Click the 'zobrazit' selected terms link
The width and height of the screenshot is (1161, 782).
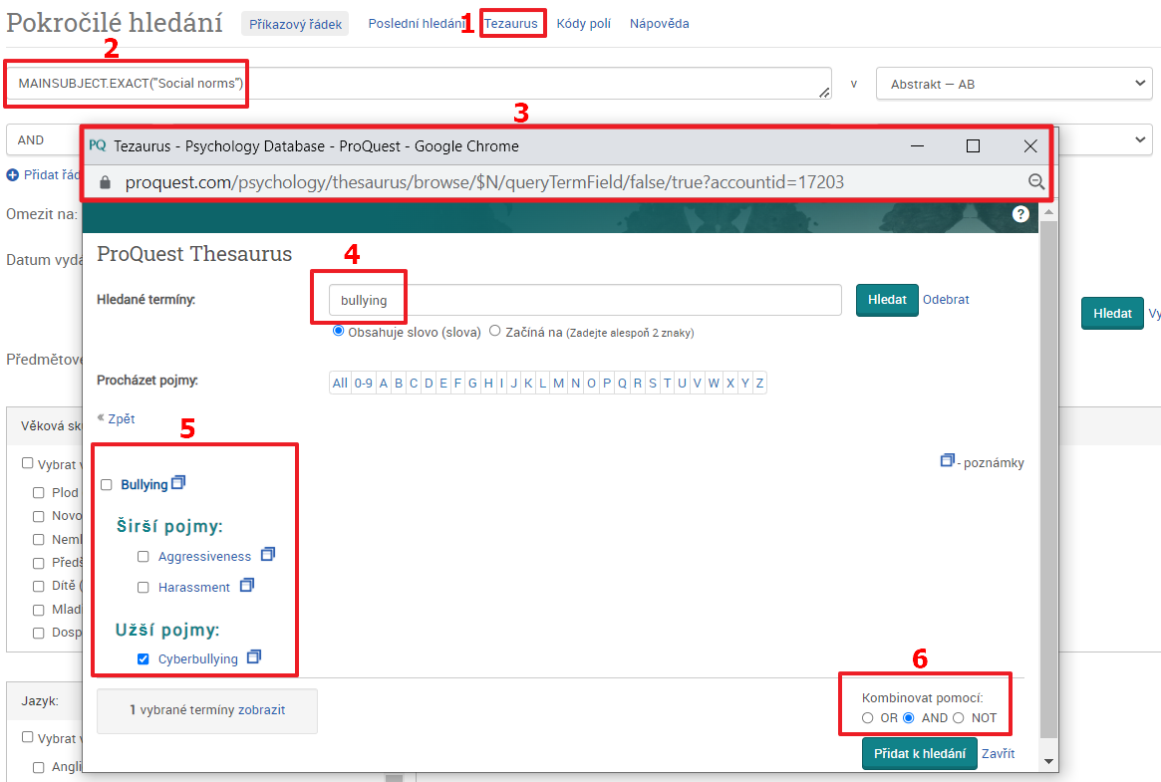[x=261, y=709]
